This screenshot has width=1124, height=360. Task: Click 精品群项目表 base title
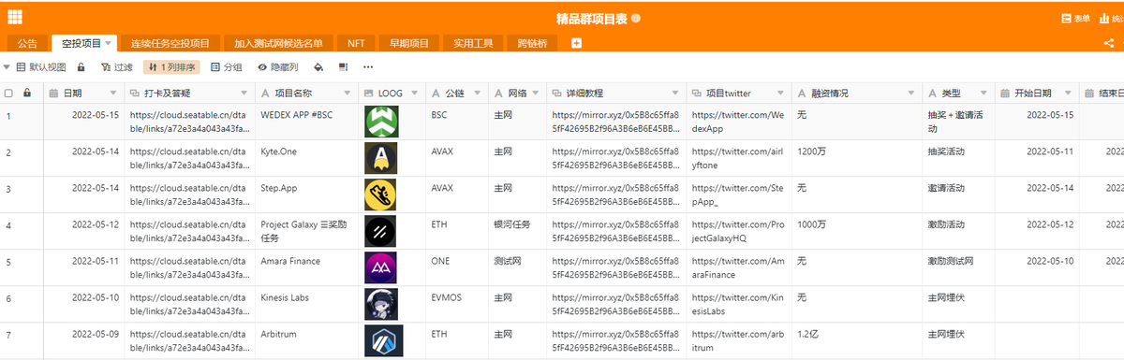pyautogui.click(x=591, y=19)
